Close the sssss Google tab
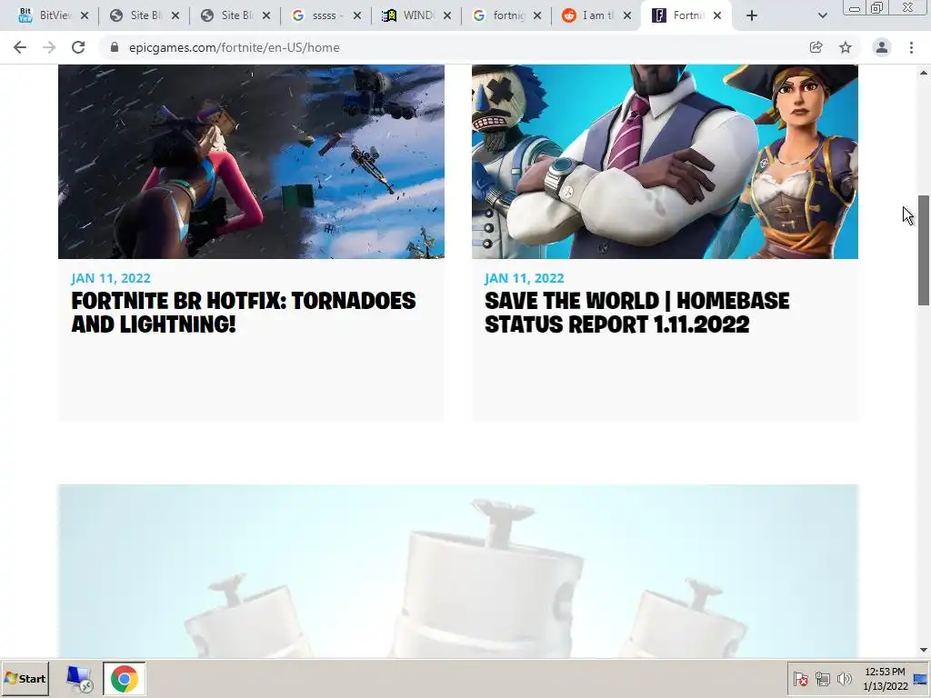 (x=356, y=16)
